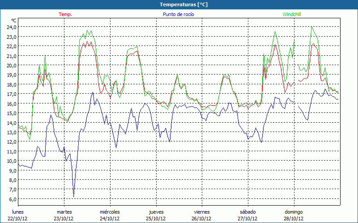Click the green windchill peak on domingo
Screen dimensions: 358x223
(x=312, y=27)
